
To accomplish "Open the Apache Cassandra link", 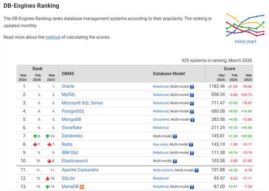I will [x=80, y=170].
